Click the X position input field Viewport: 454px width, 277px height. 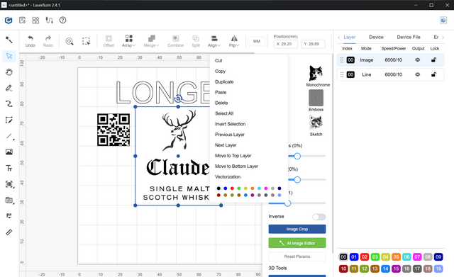(x=285, y=44)
